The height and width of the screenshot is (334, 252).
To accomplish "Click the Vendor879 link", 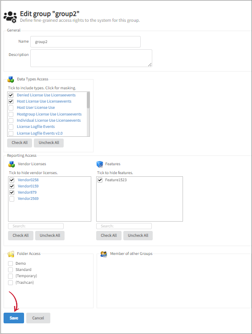I will (27, 192).
